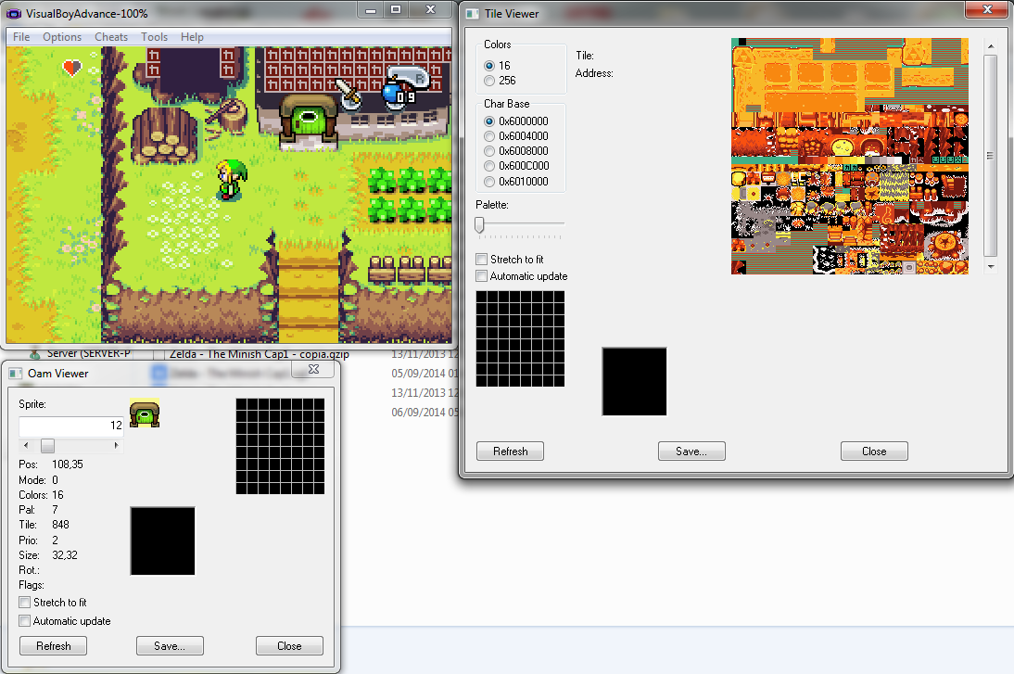Choose char base 0x6010000
This screenshot has width=1014, height=674.
click(x=489, y=182)
